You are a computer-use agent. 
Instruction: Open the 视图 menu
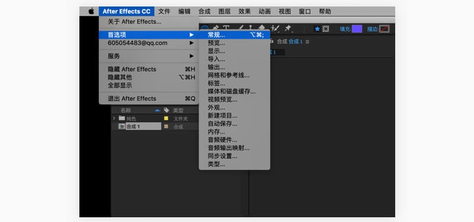(x=284, y=11)
